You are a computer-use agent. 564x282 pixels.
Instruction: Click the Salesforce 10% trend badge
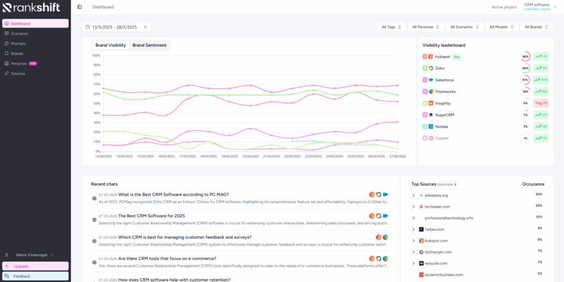pyautogui.click(x=541, y=80)
